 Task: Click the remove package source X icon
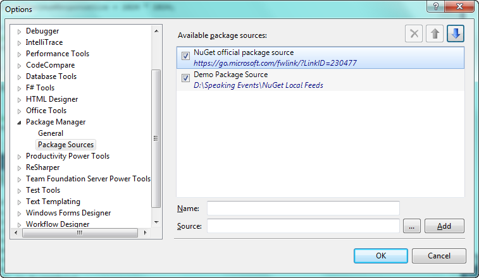(x=414, y=34)
